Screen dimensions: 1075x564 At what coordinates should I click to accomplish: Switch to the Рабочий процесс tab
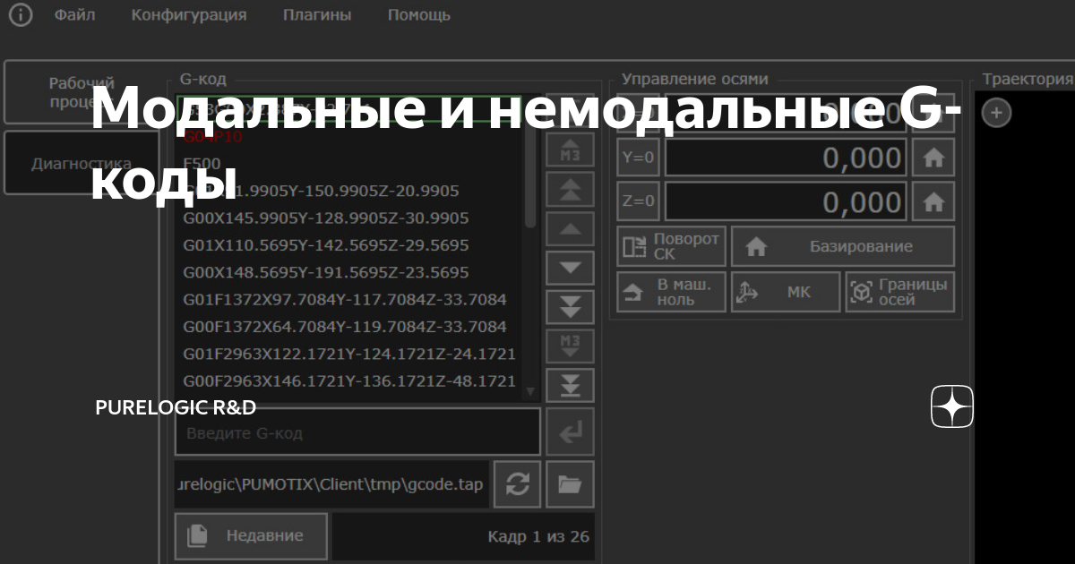pos(82,92)
